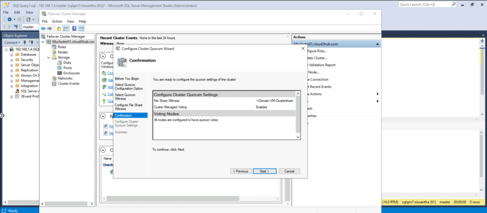Open Enclosures in the cluster tree
Viewport: 487px width, 213px height.
pyautogui.click(x=71, y=73)
